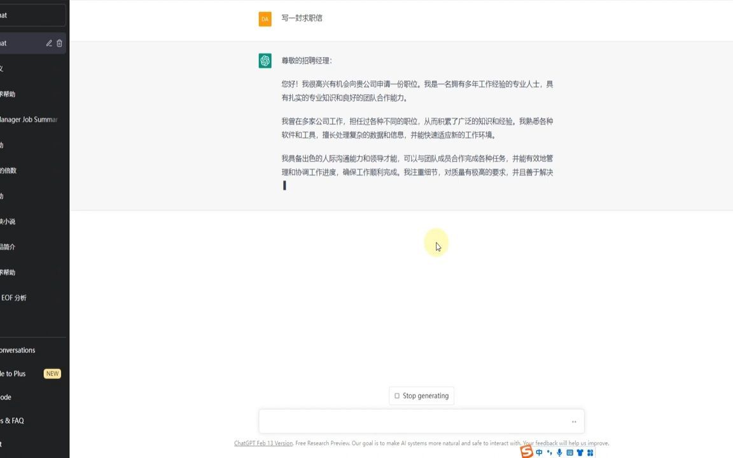Image resolution: width=733 pixels, height=458 pixels.
Task: Open Sogou toolbox grid icon
Action: pyautogui.click(x=590, y=452)
